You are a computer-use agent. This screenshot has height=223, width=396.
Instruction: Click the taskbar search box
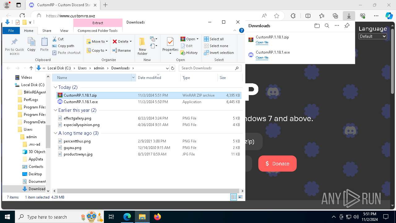59,217
